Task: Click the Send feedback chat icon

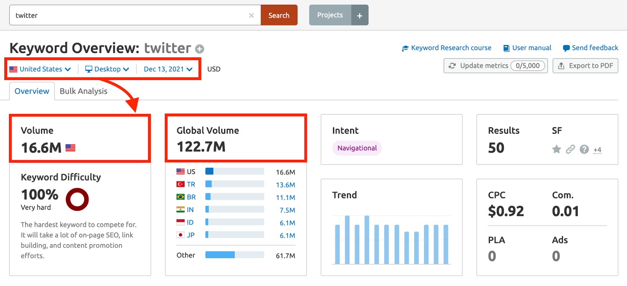Action: (566, 48)
